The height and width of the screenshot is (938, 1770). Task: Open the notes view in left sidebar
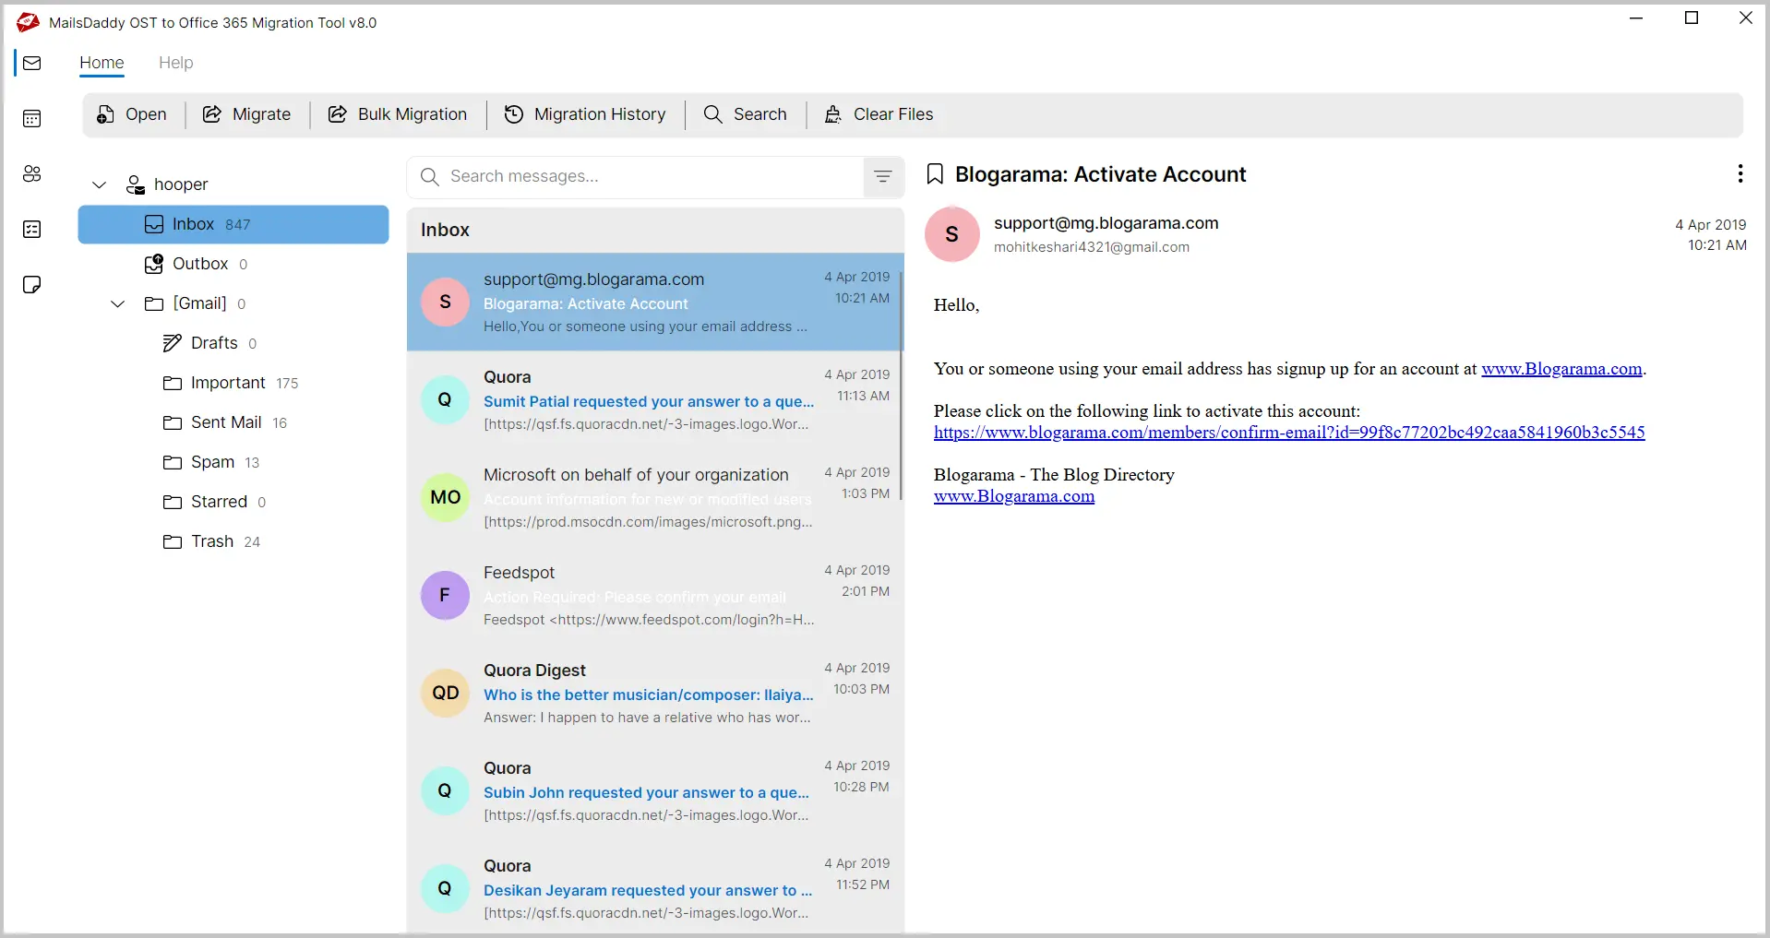32,284
